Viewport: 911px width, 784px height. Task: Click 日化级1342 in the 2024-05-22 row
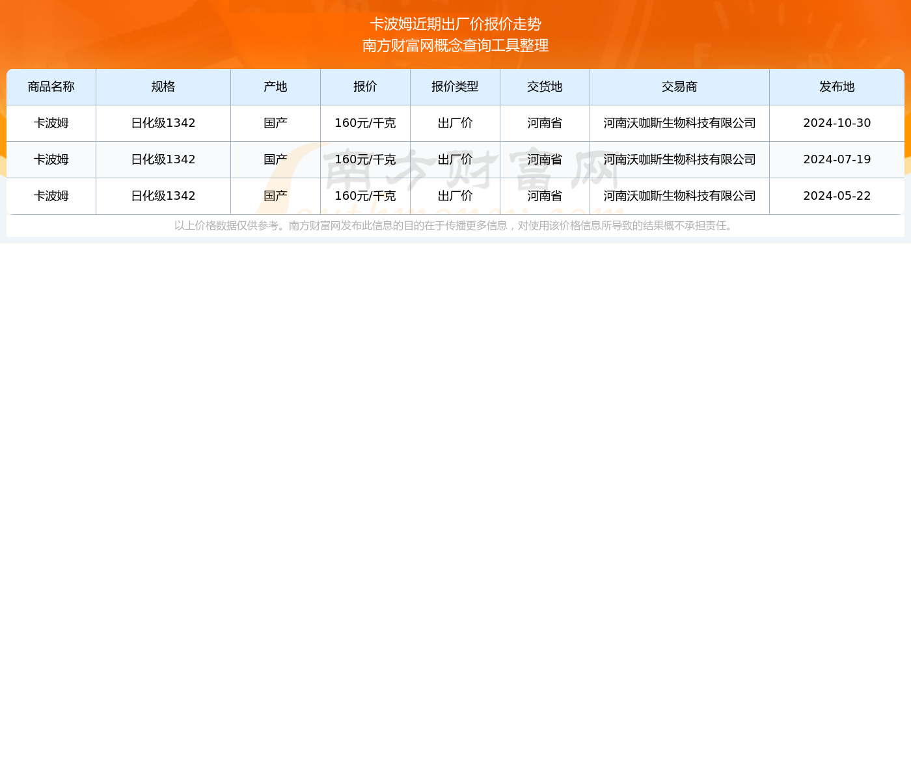point(163,196)
